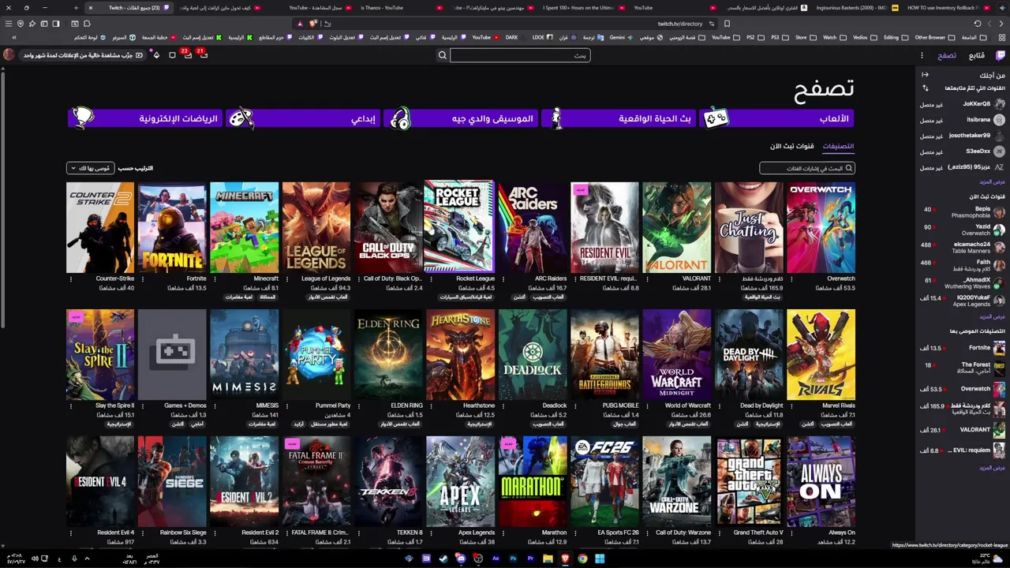
Task: Open the Music and DJs banner
Action: click(x=460, y=118)
